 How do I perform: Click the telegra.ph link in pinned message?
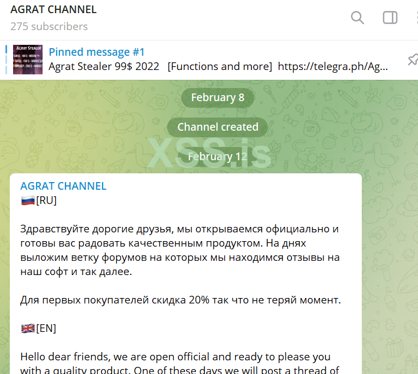coord(332,66)
